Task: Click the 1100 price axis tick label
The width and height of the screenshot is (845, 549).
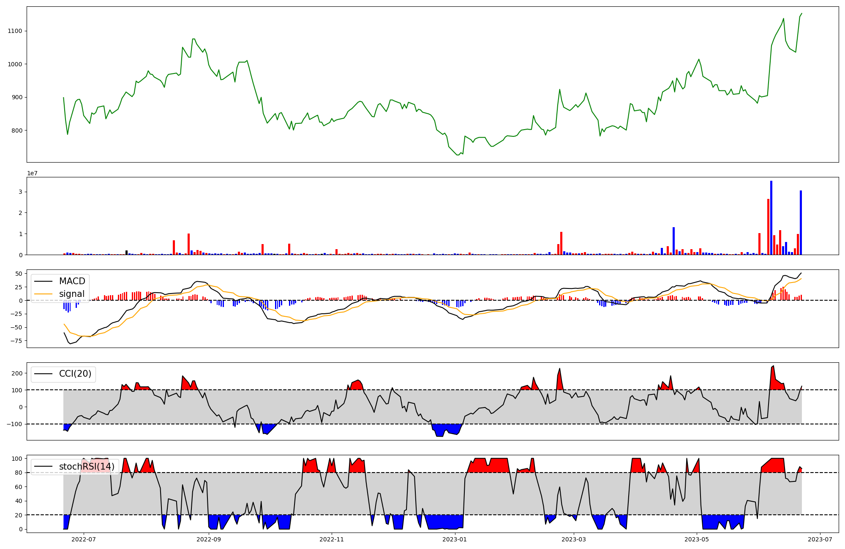Action: click(x=14, y=31)
